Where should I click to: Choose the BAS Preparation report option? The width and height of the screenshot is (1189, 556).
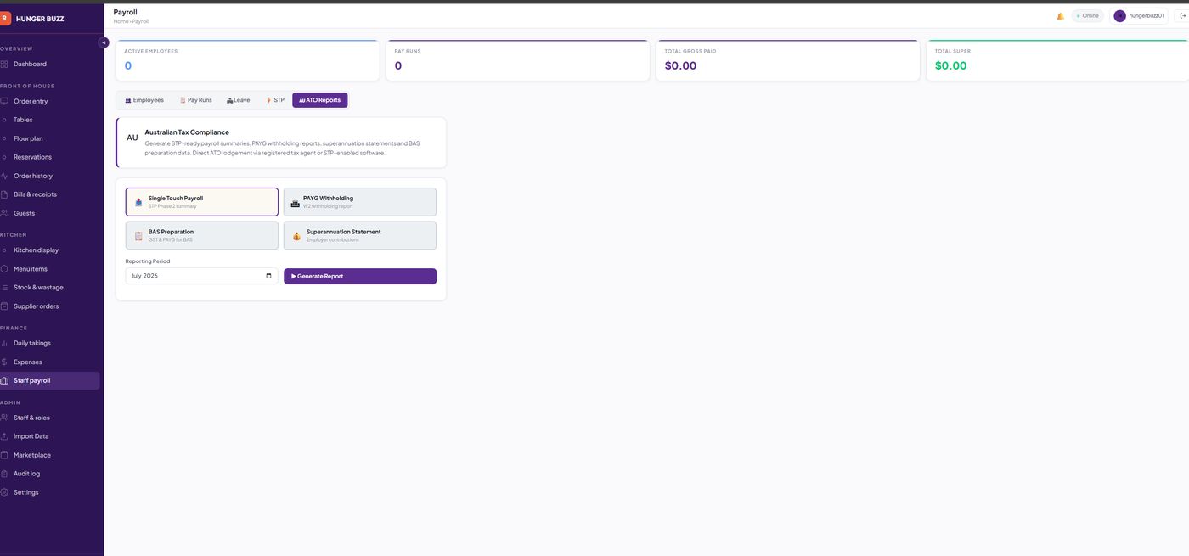coord(202,235)
